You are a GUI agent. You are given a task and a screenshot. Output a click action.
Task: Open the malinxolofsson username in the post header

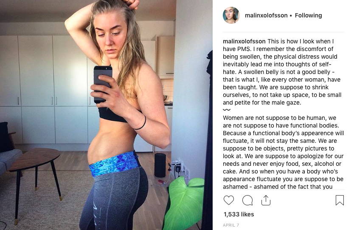click(x=266, y=15)
